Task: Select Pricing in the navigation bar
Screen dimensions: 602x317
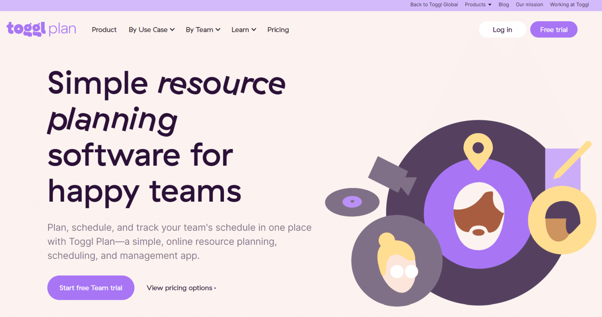Action: click(278, 29)
